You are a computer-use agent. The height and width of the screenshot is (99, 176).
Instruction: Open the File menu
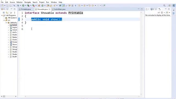click(2, 2)
